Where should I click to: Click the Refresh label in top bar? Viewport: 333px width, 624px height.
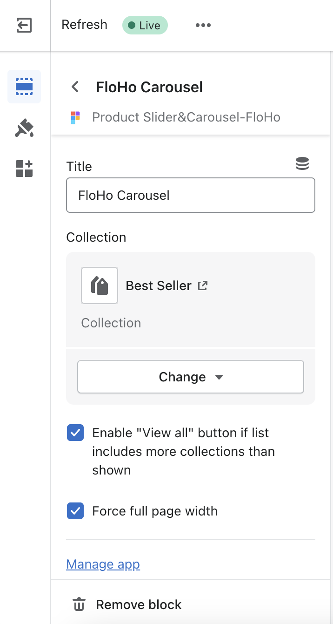pos(84,25)
